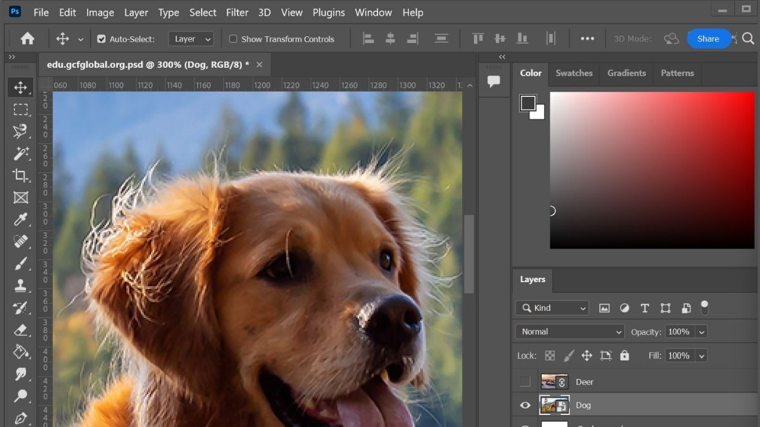Toggle layer filtering switch on
This screenshot has width=760, height=427.
[x=704, y=308]
